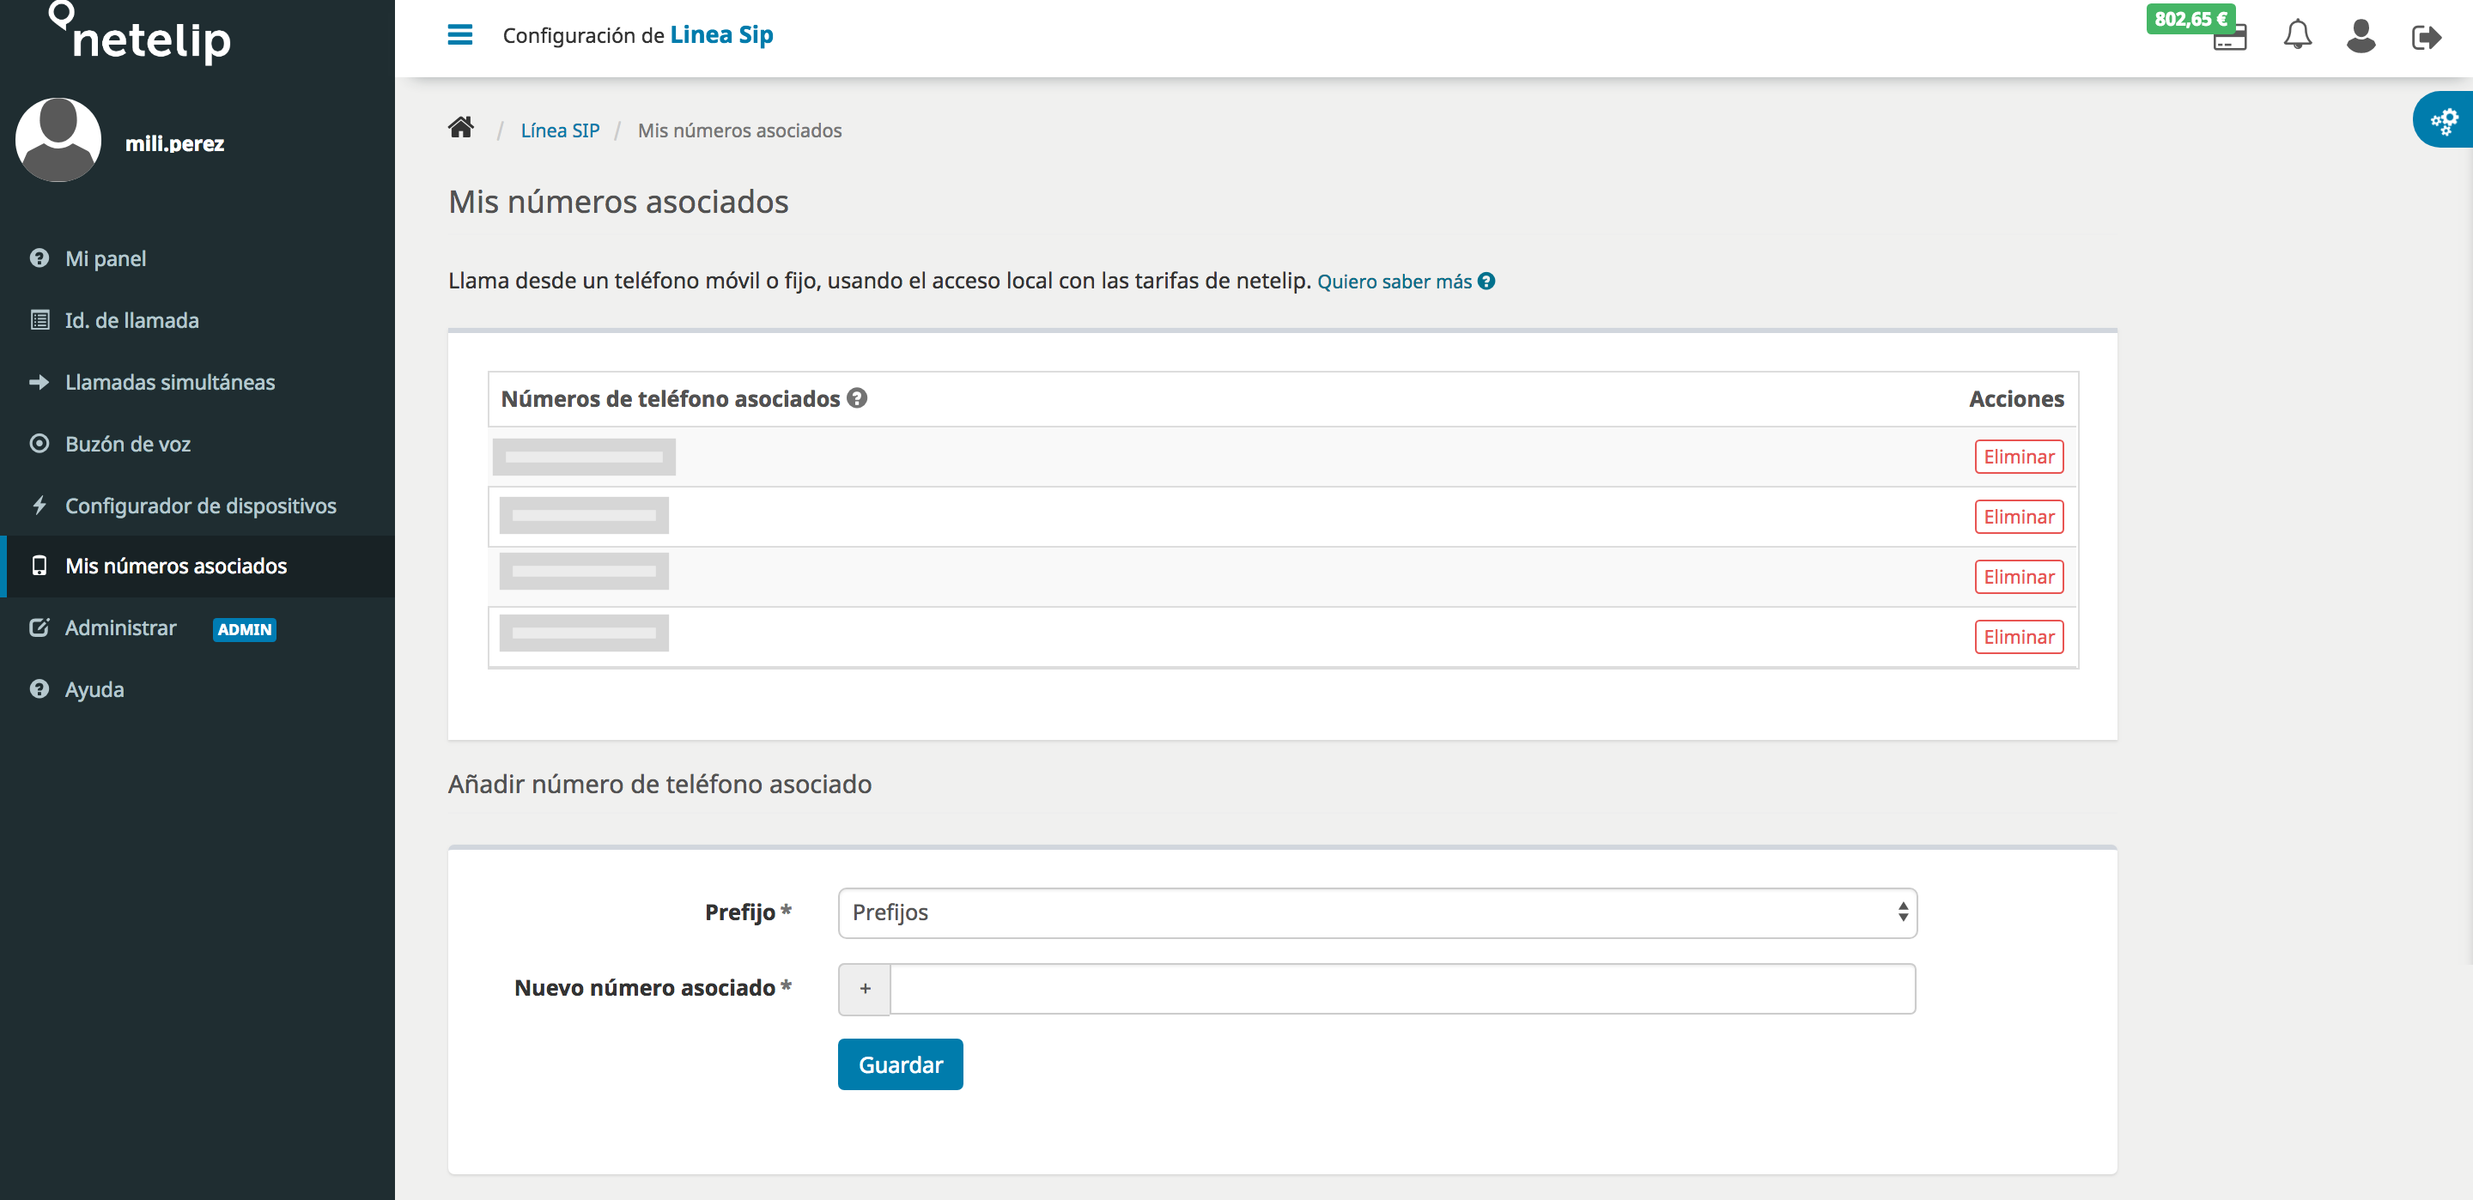Click Eliminar on the last number row
Screen dimensions: 2473x1200
point(2018,636)
